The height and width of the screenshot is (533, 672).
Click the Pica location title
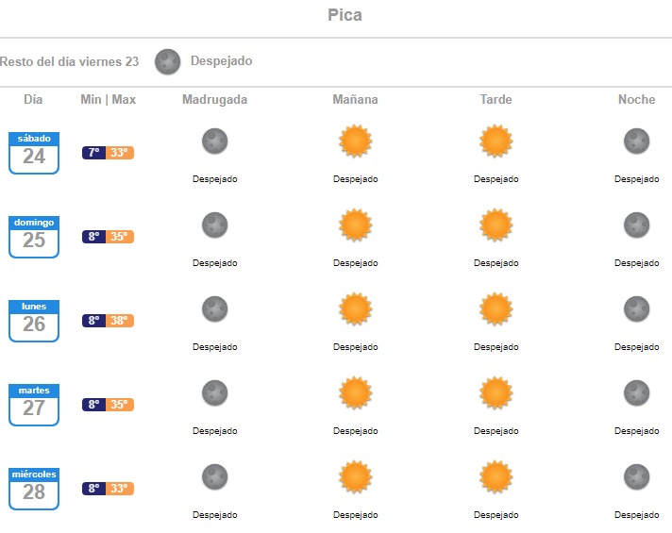pos(344,15)
